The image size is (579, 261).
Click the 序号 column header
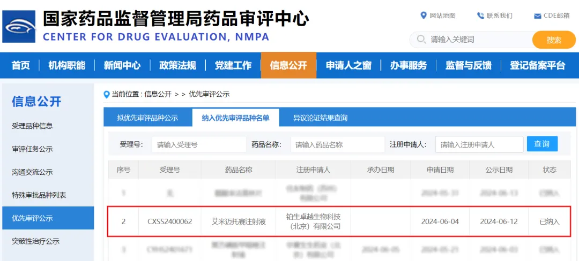[123, 170]
